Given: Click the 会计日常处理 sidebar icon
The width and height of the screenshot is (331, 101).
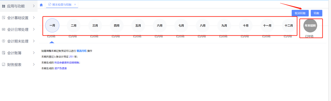Looking at the screenshot, I should [x=4, y=29].
